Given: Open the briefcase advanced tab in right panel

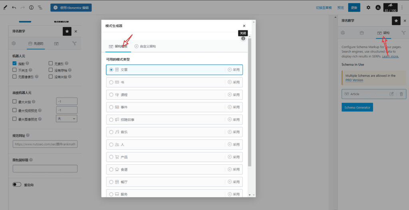Looking at the screenshot, I should (x=362, y=33).
